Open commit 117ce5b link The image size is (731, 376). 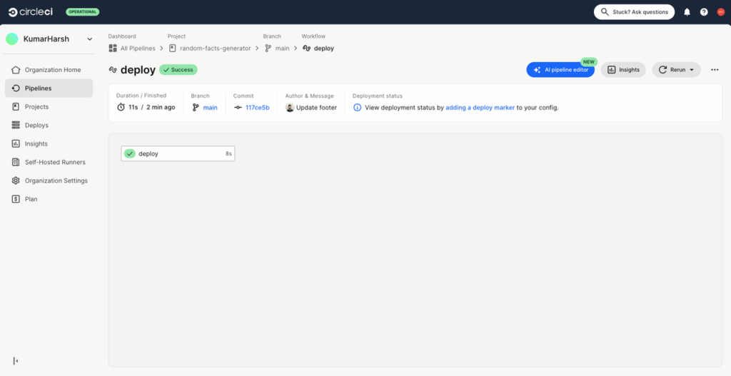pos(257,108)
